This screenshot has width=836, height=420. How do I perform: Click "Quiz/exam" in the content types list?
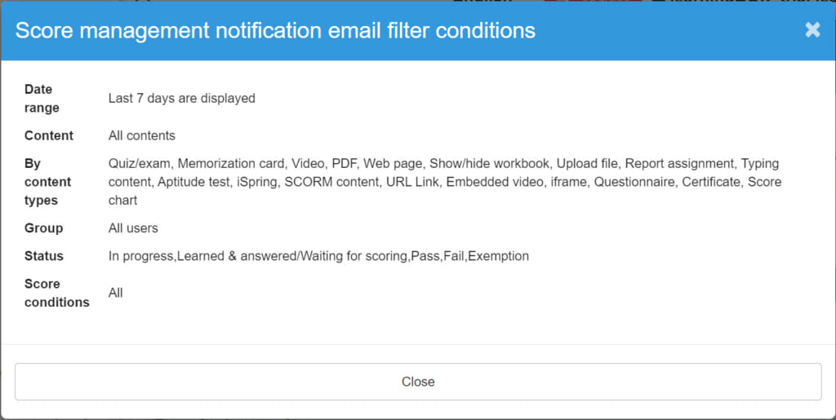point(140,164)
